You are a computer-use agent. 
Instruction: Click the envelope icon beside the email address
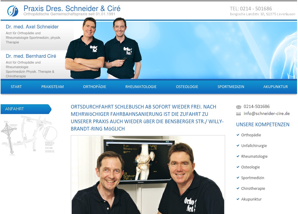click(x=239, y=114)
